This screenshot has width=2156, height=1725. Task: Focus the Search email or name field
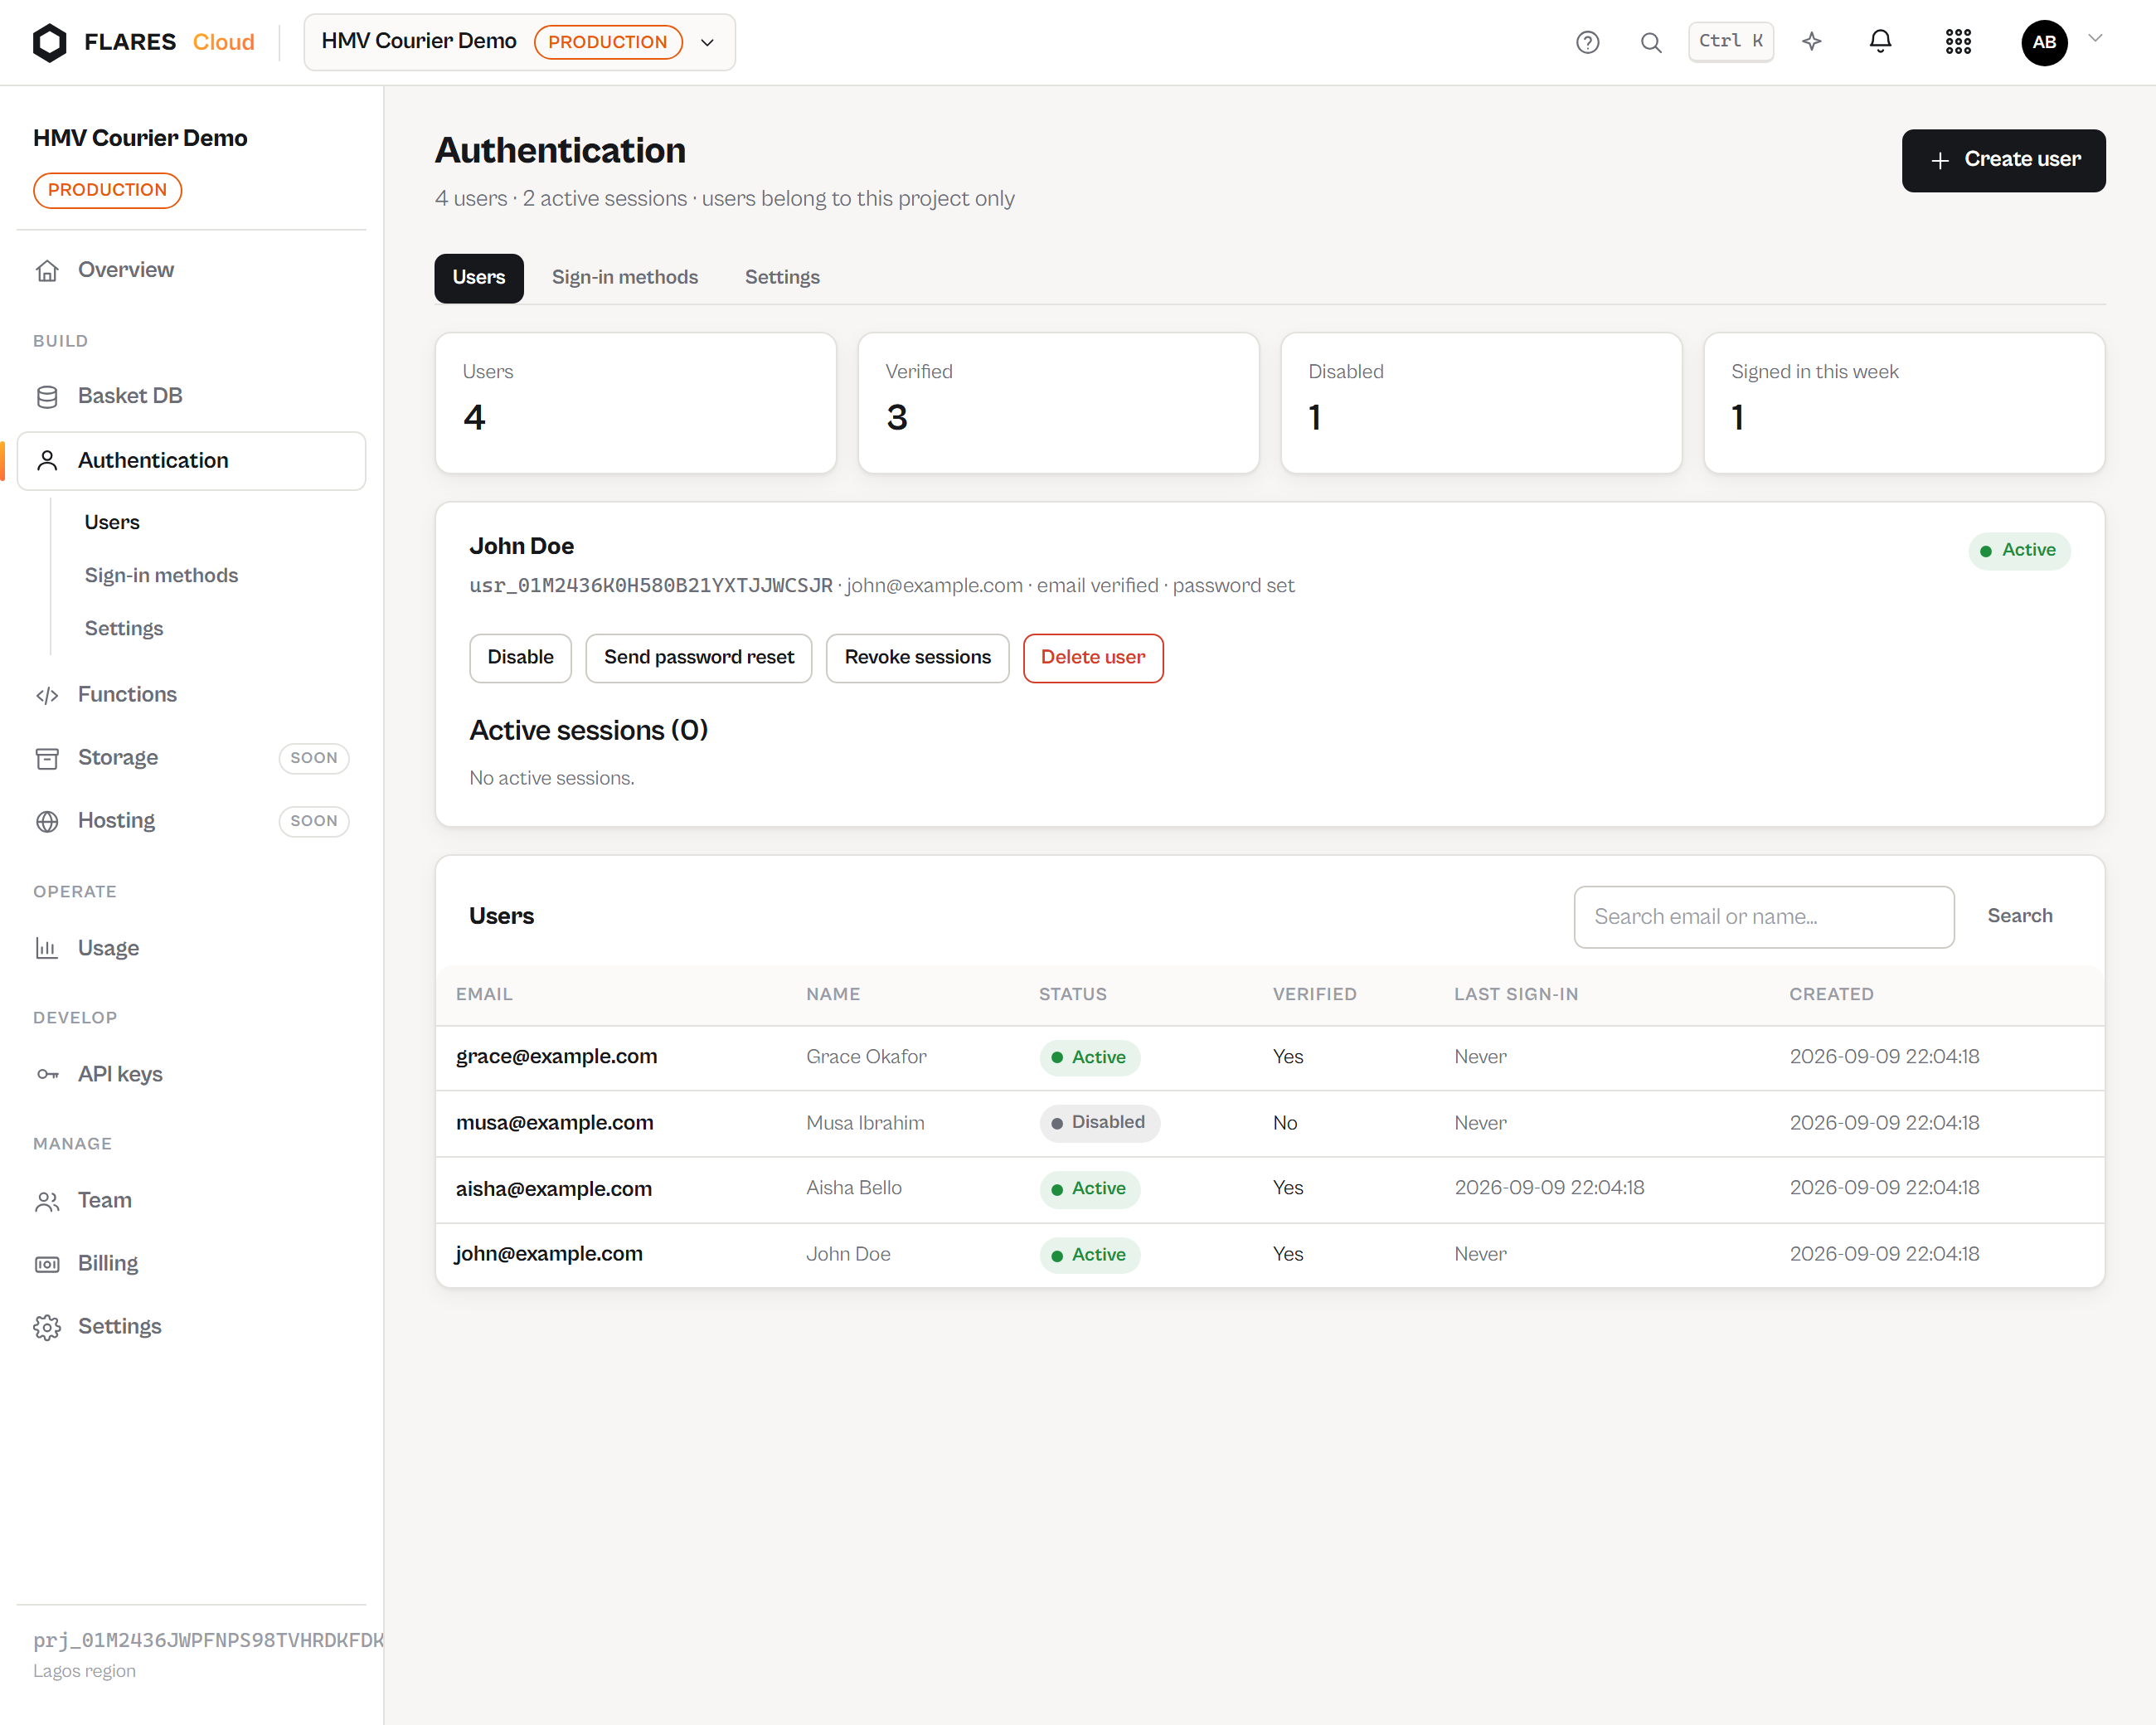point(1763,917)
